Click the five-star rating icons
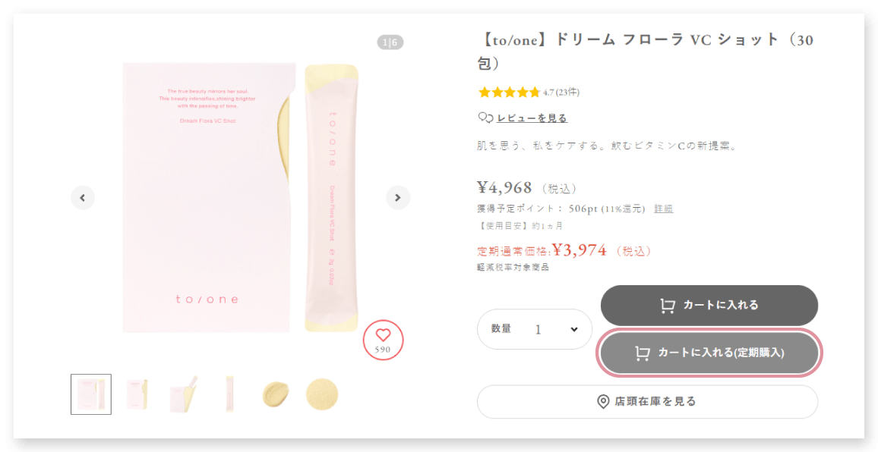This screenshot has width=878, height=452. pyautogui.click(x=509, y=93)
